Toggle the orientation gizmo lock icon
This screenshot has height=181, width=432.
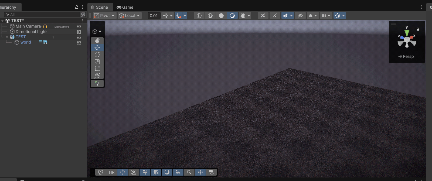pos(418,29)
